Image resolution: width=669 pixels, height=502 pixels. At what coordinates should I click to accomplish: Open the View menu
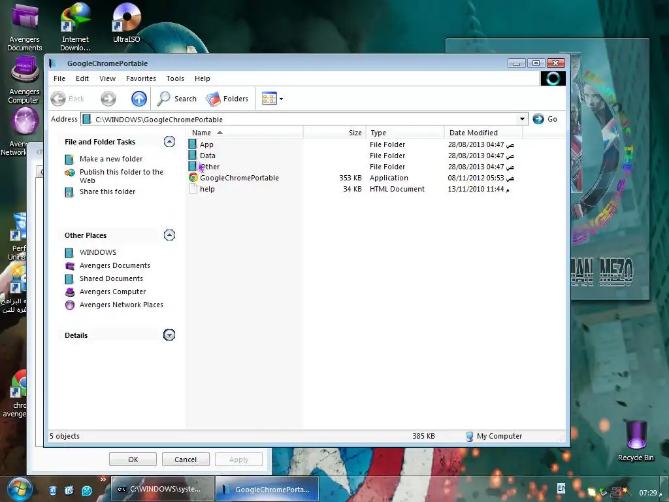(x=108, y=78)
